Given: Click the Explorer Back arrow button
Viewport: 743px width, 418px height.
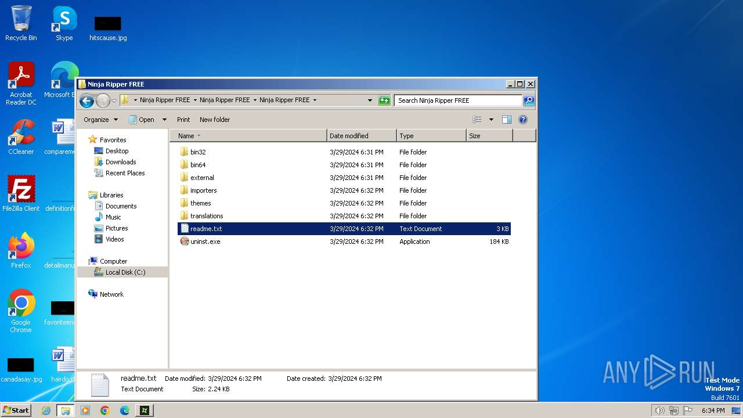Looking at the screenshot, I should tap(86, 100).
